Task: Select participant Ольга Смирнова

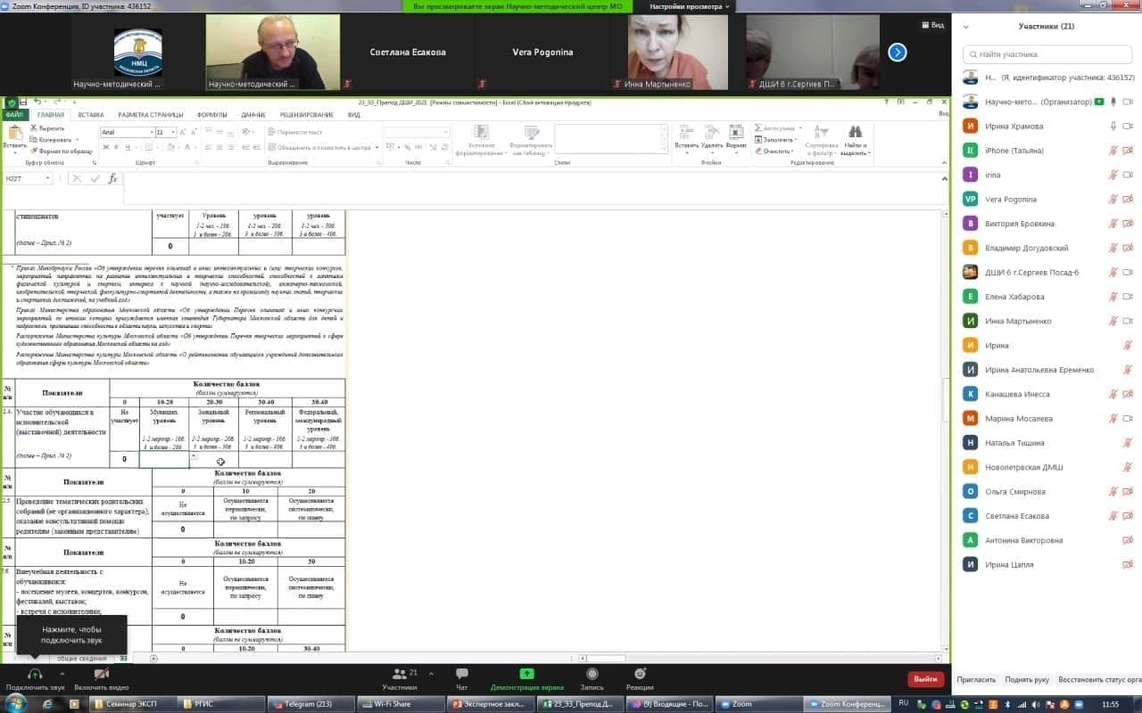Action: point(1048,491)
